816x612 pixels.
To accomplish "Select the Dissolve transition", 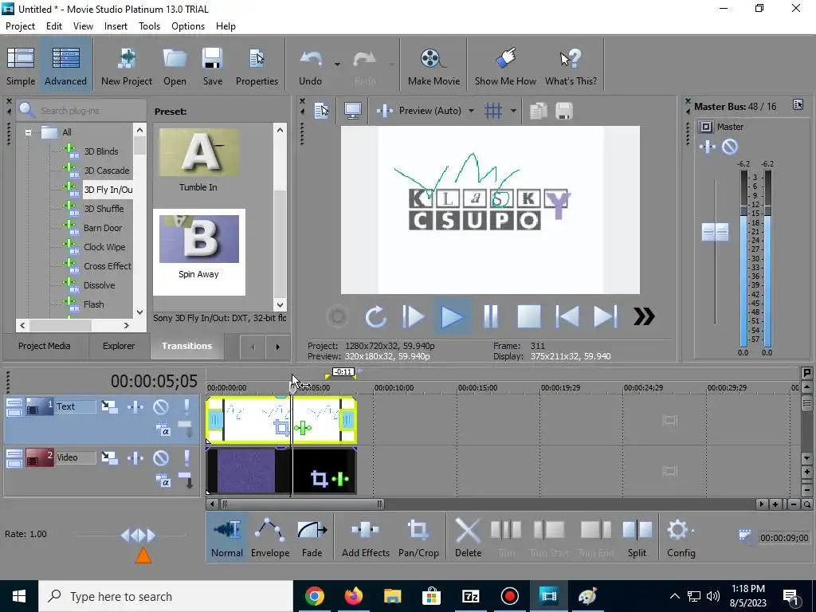I will point(99,285).
